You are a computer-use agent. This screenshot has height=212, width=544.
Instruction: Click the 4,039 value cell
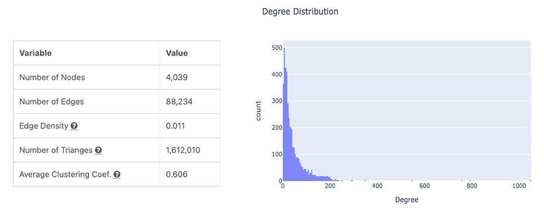click(177, 77)
